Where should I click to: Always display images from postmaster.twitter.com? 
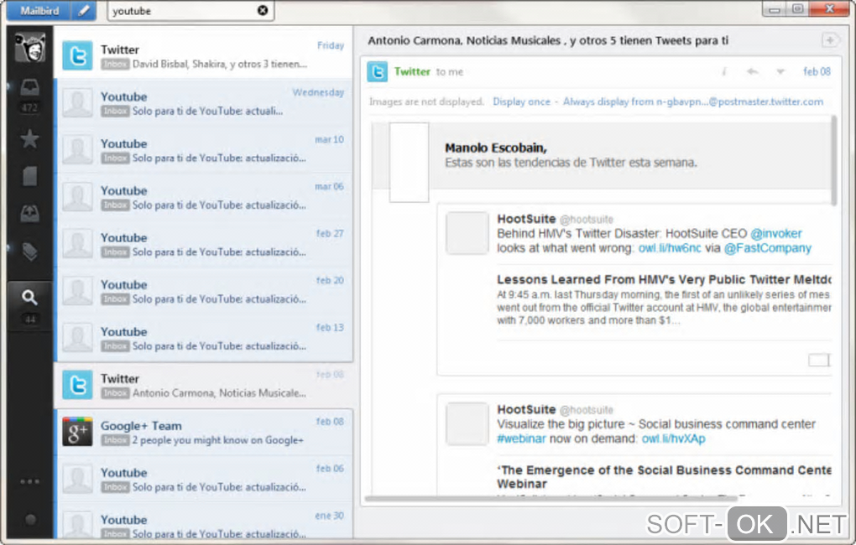point(692,101)
